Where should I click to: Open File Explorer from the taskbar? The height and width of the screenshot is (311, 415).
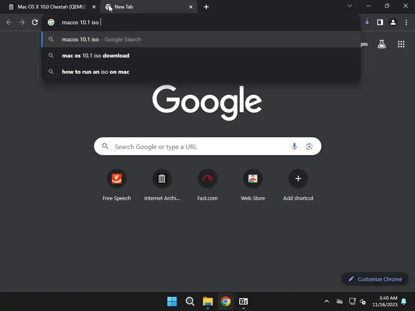pyautogui.click(x=208, y=301)
